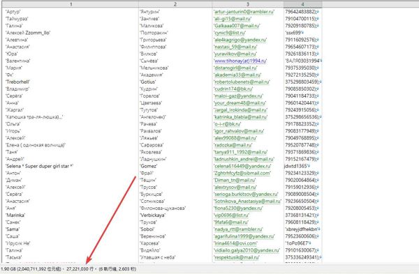The image size is (419, 274).
Task: Select the 'Филонова-цуканова' cell
Action: (163, 208)
